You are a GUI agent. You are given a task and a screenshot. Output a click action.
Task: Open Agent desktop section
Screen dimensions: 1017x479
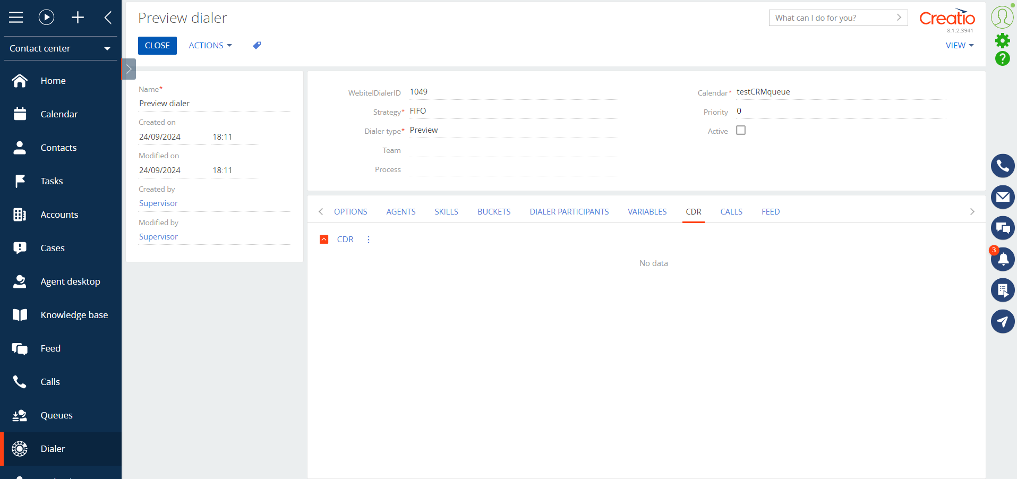61,281
